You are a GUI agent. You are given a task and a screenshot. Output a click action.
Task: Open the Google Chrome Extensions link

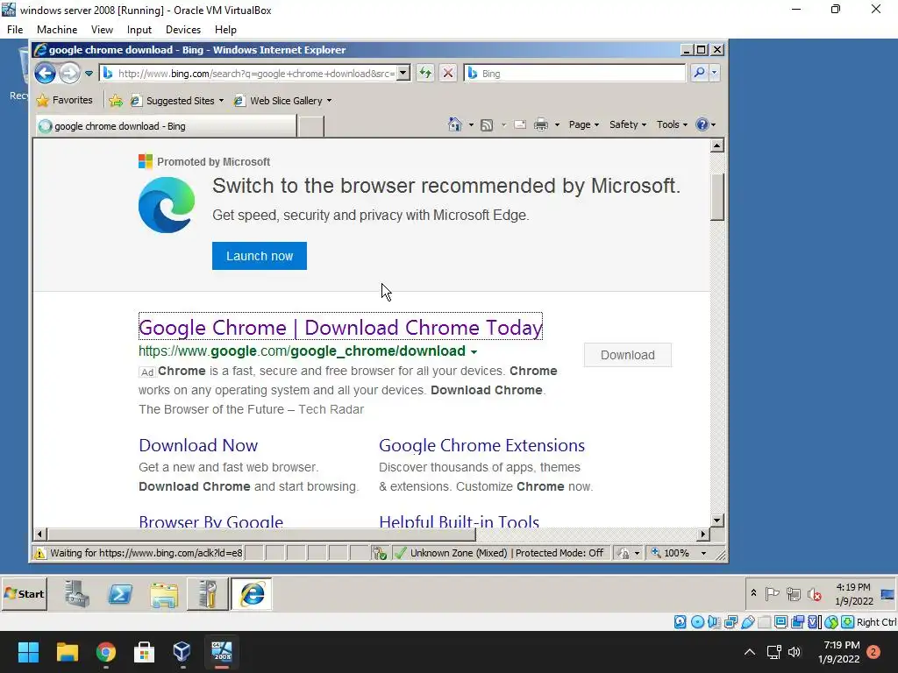pos(481,445)
